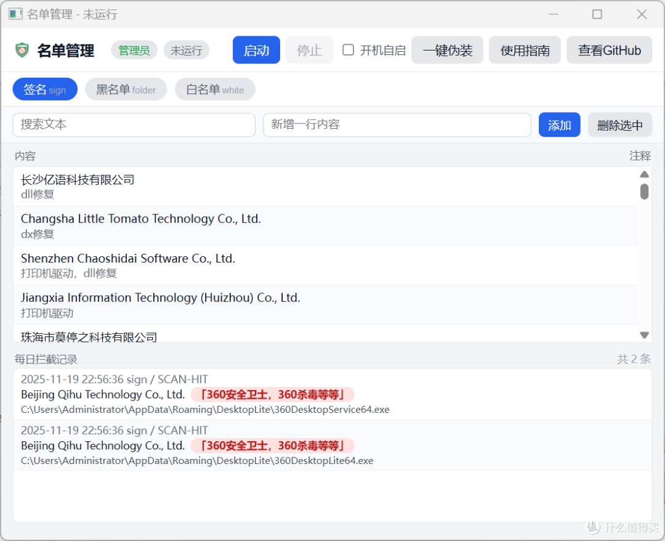Image resolution: width=665 pixels, height=541 pixels.
Task: Click the 一键伪装 button
Action: (447, 50)
